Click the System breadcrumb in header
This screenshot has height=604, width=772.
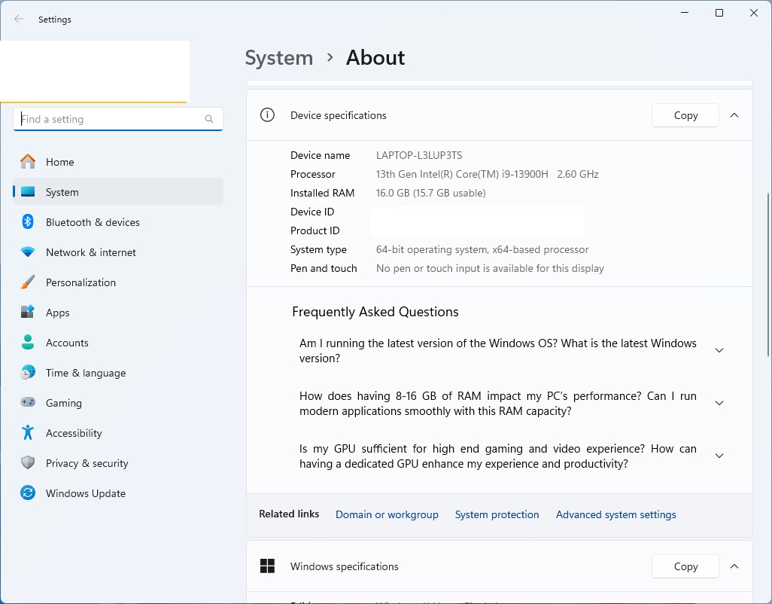click(x=279, y=58)
